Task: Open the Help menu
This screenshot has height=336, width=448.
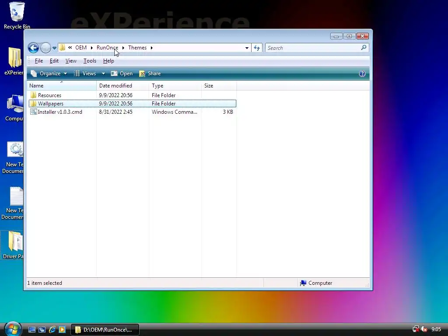Action: click(x=108, y=61)
